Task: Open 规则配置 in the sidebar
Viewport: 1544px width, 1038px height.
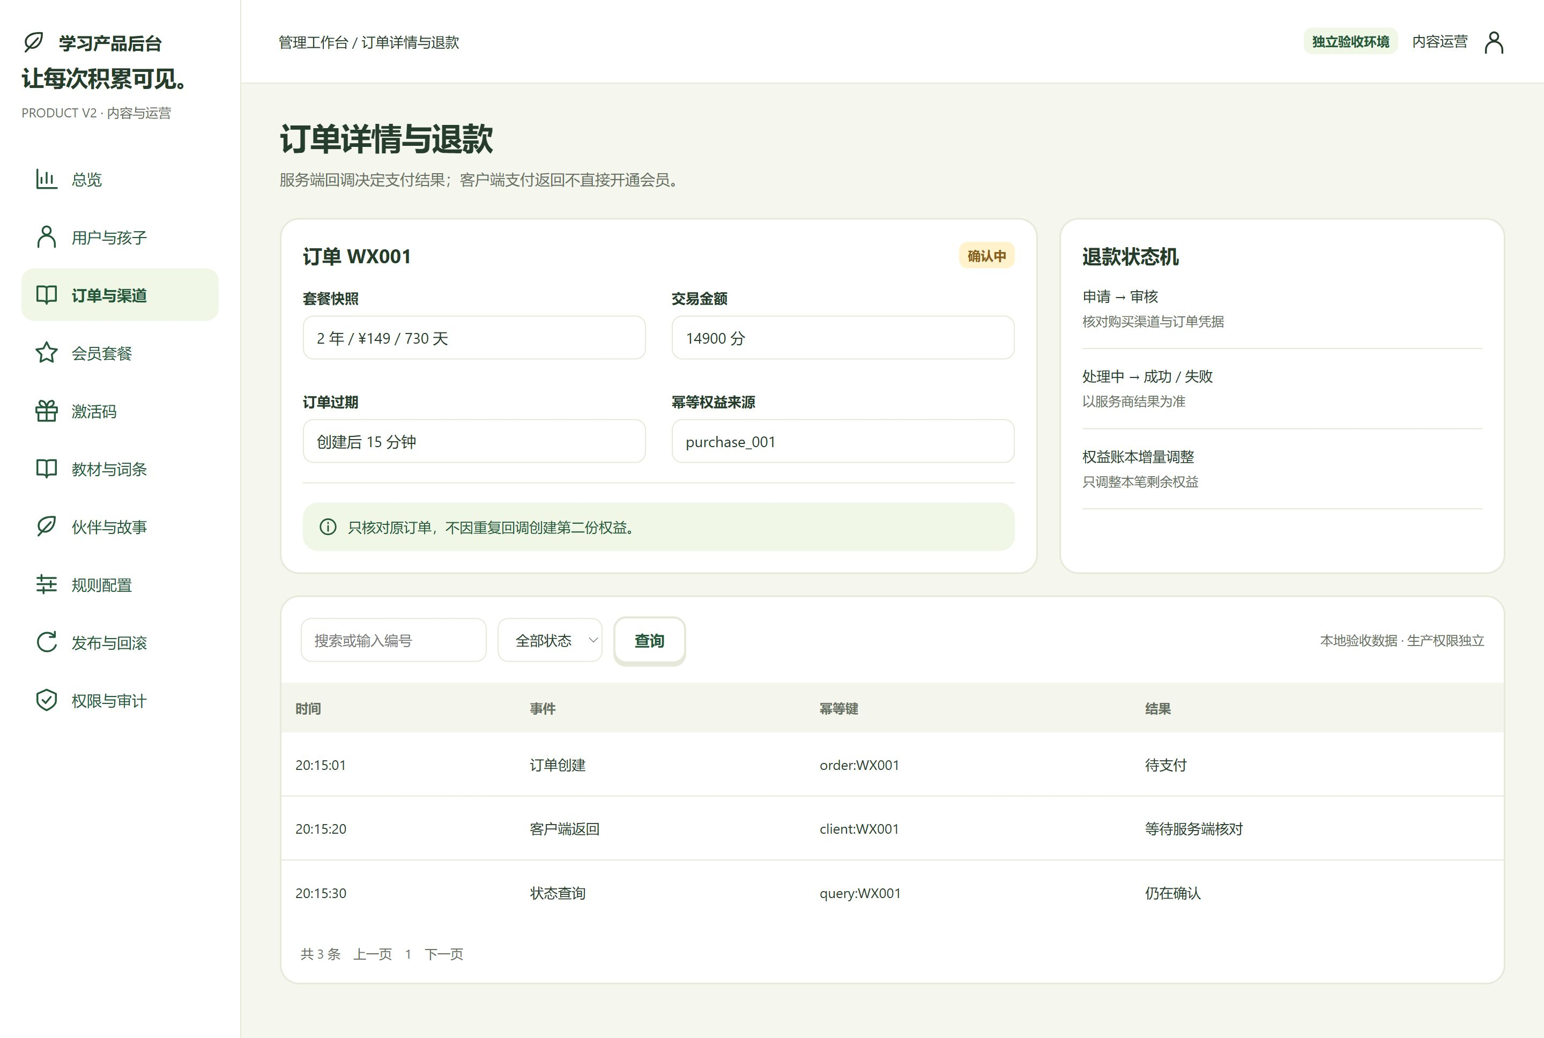Action: (120, 584)
